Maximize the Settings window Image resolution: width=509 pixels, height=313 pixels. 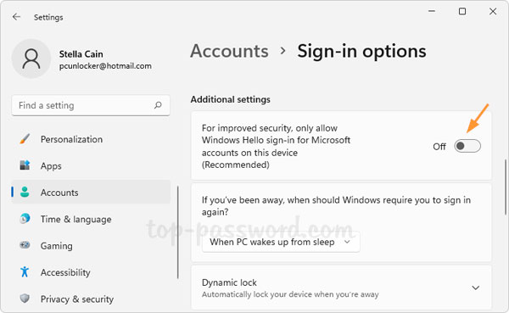tap(462, 11)
